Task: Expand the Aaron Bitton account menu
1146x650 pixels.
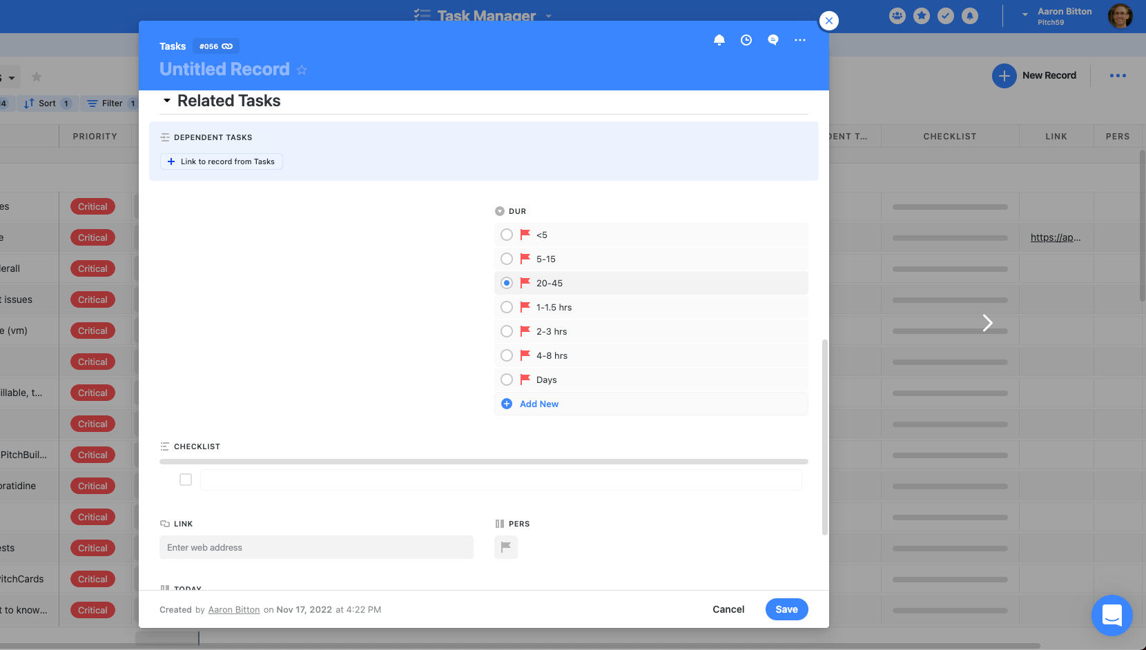Action: coord(1025,14)
